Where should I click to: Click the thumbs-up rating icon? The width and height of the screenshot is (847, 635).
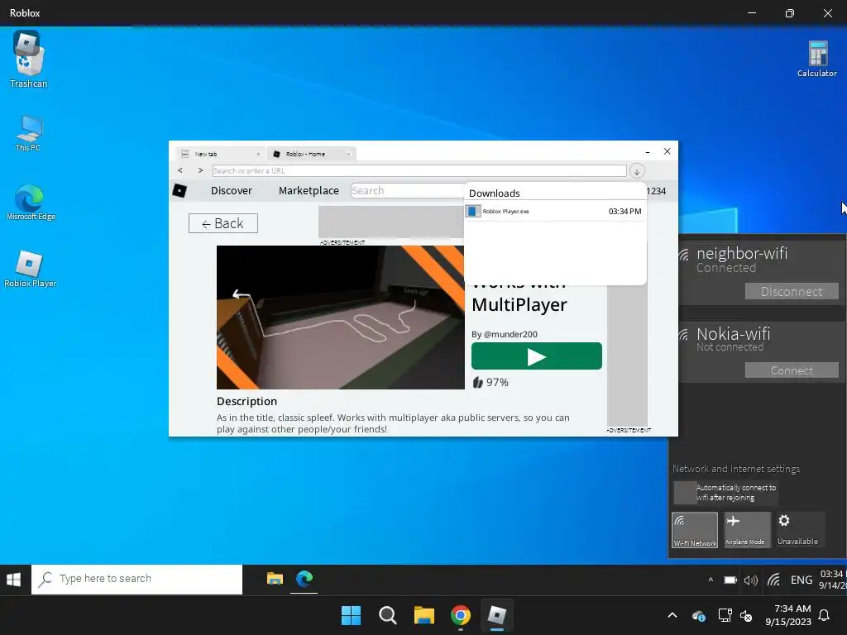pyautogui.click(x=477, y=382)
